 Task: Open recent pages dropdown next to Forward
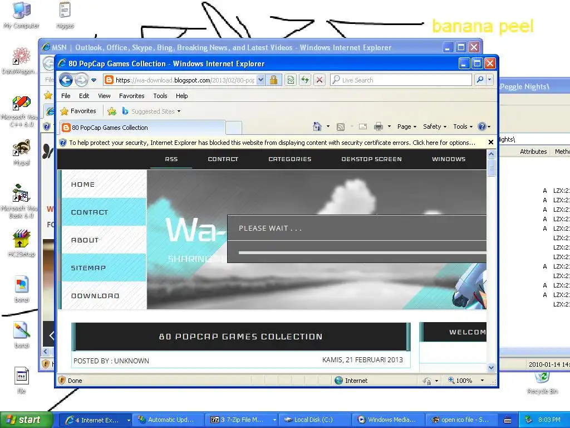coord(94,80)
